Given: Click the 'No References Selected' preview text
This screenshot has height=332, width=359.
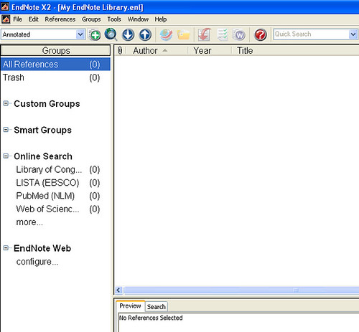Looking at the screenshot, I should tap(151, 318).
